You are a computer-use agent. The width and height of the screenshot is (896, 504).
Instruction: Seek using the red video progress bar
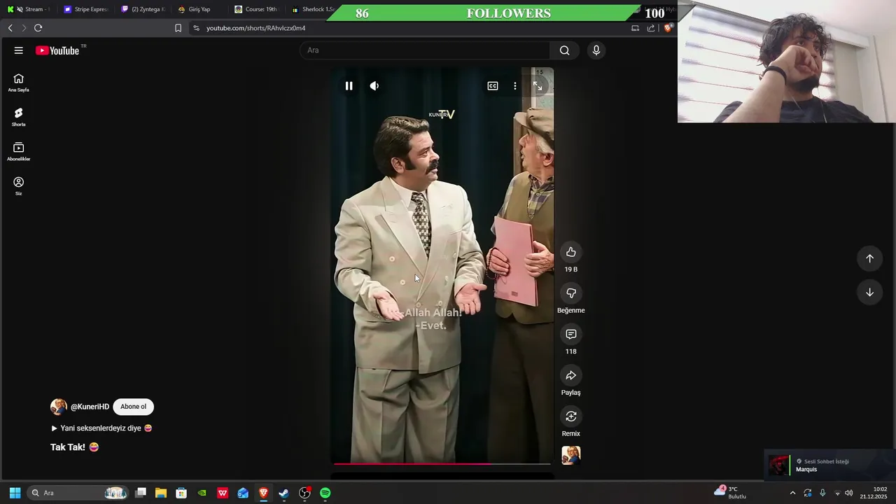[442, 463]
